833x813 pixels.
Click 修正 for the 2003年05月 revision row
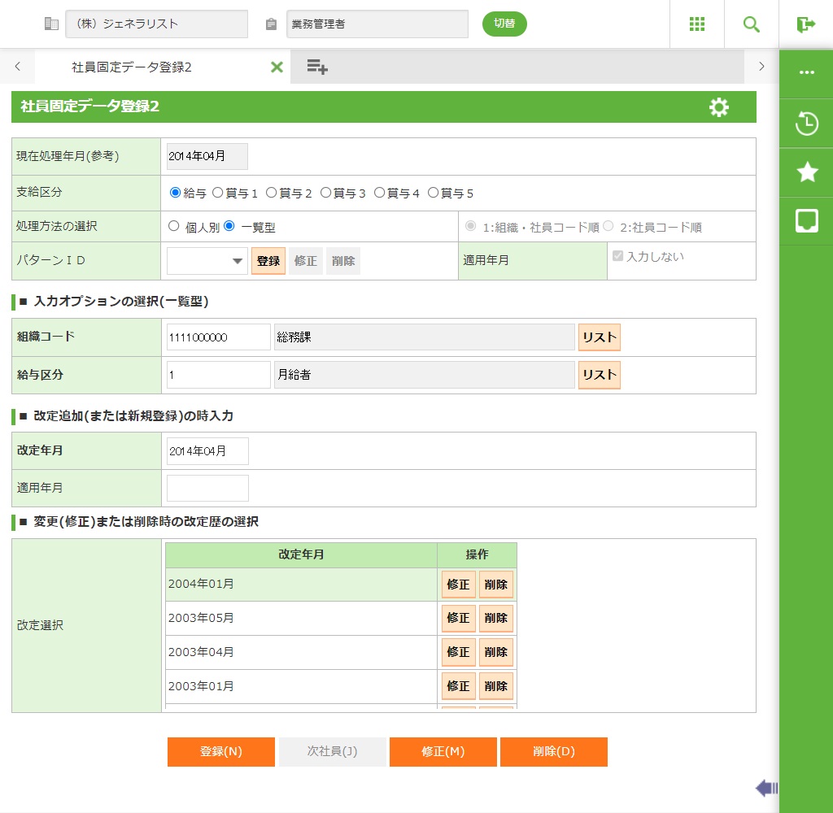(458, 618)
